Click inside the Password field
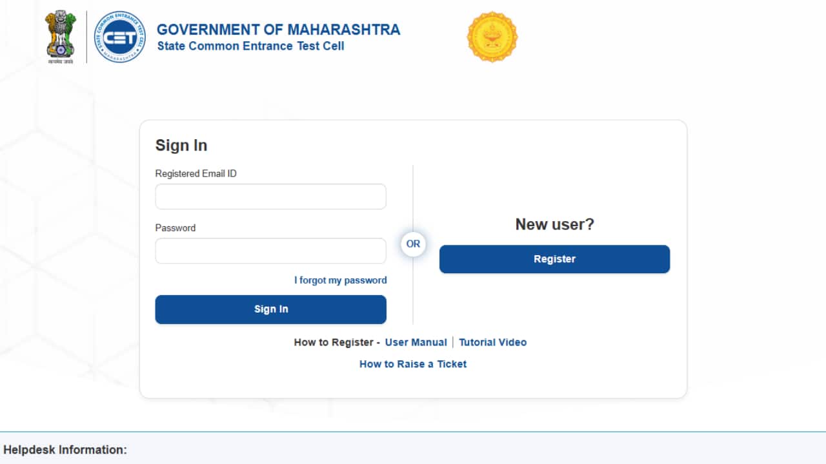The image size is (826, 464). click(270, 251)
